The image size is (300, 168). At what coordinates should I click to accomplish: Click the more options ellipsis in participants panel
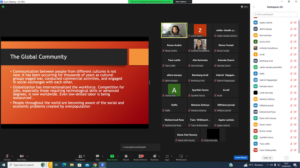[x=286, y=158]
